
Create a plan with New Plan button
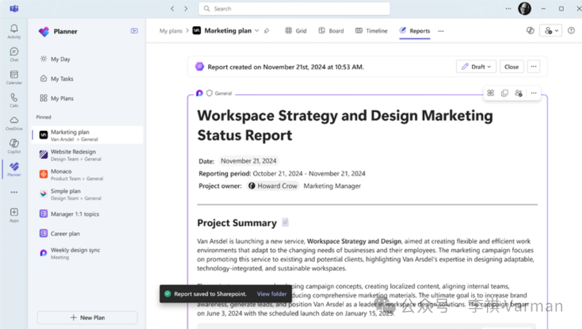click(87, 317)
